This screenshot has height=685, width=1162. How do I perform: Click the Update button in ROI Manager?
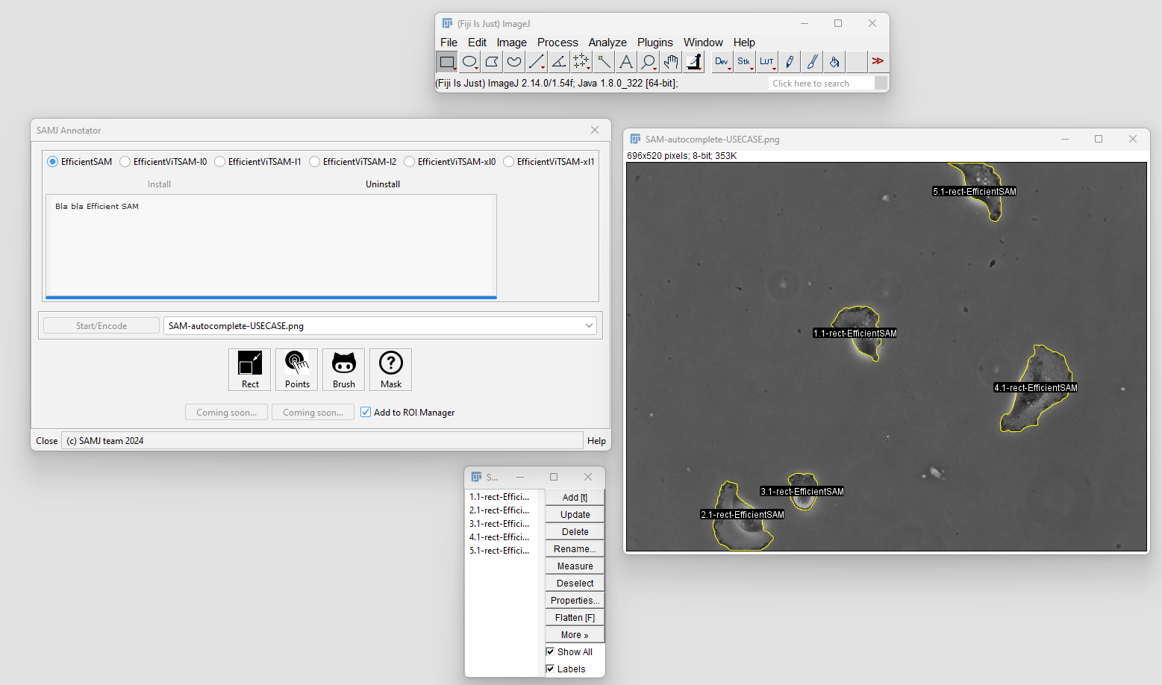click(575, 514)
